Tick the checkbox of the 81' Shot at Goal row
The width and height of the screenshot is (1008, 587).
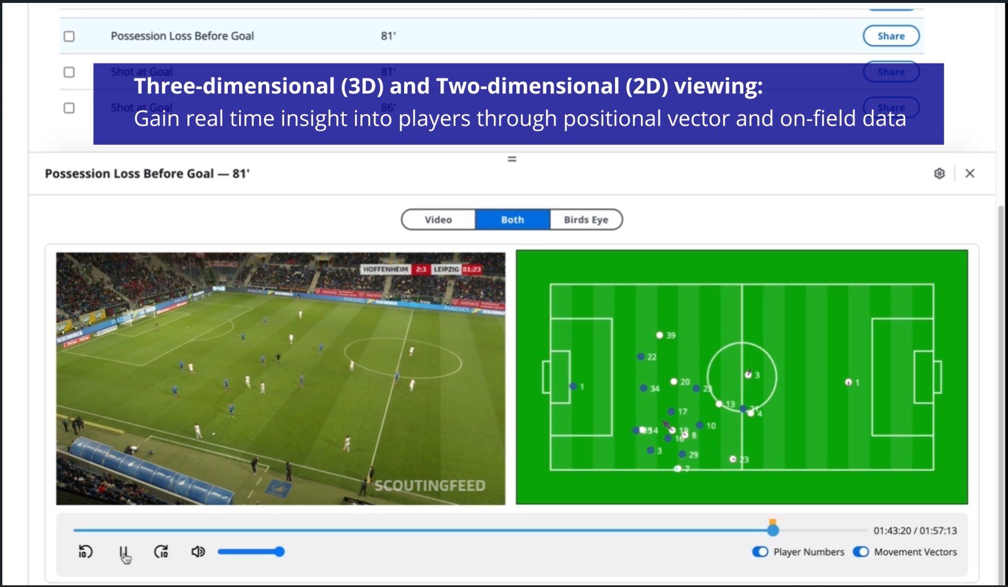(69, 72)
